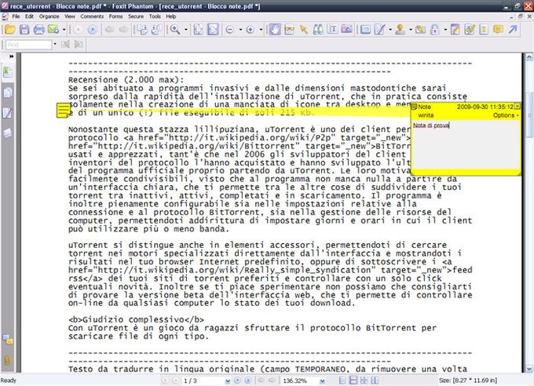Click the paperclip Attach File icon

pos(421,30)
